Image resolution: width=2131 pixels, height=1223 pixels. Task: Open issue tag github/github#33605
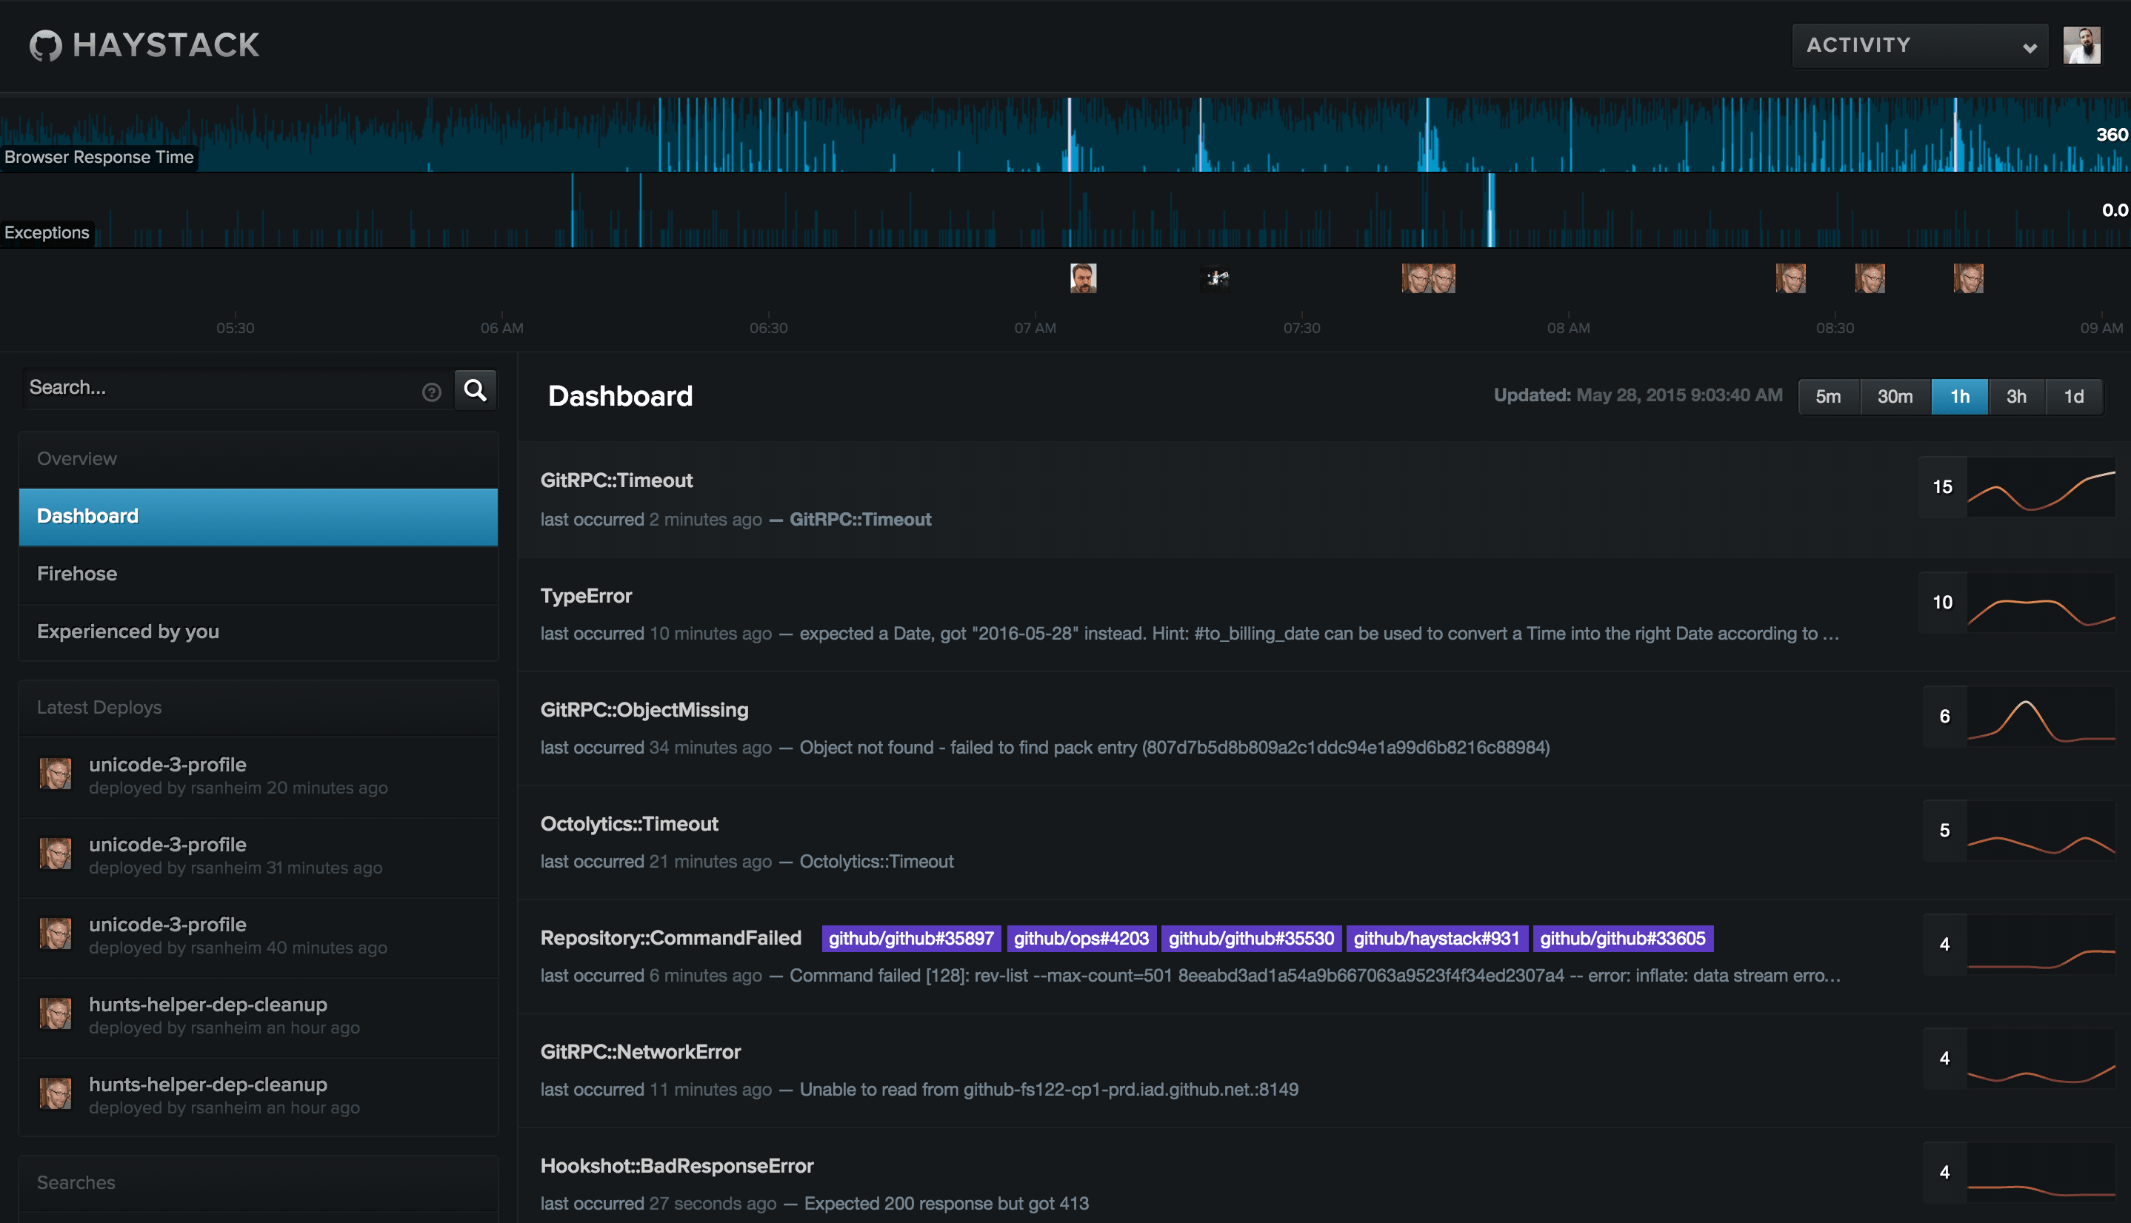[1622, 938]
